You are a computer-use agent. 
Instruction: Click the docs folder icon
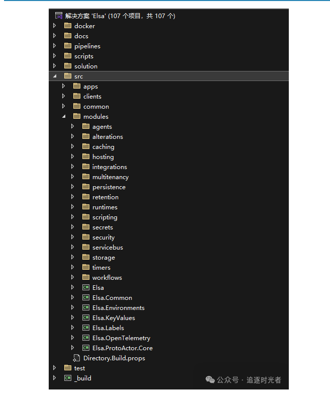(x=68, y=36)
